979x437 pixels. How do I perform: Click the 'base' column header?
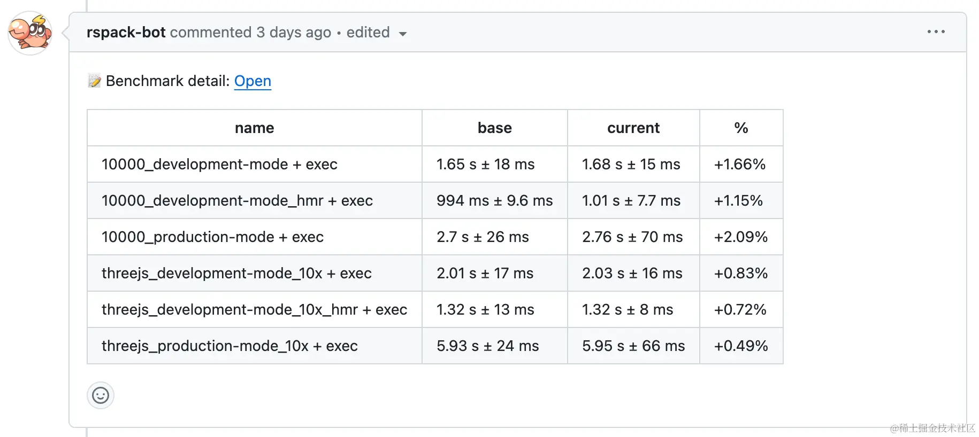point(494,128)
